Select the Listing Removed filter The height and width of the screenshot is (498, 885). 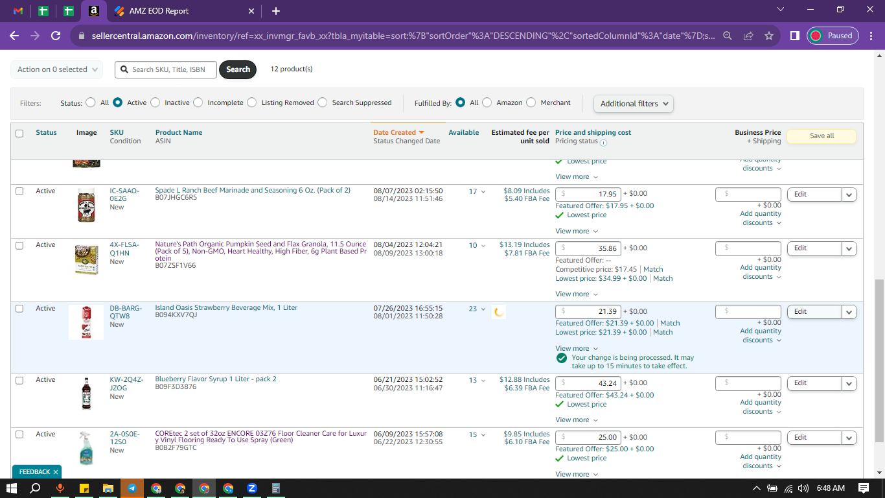click(251, 102)
